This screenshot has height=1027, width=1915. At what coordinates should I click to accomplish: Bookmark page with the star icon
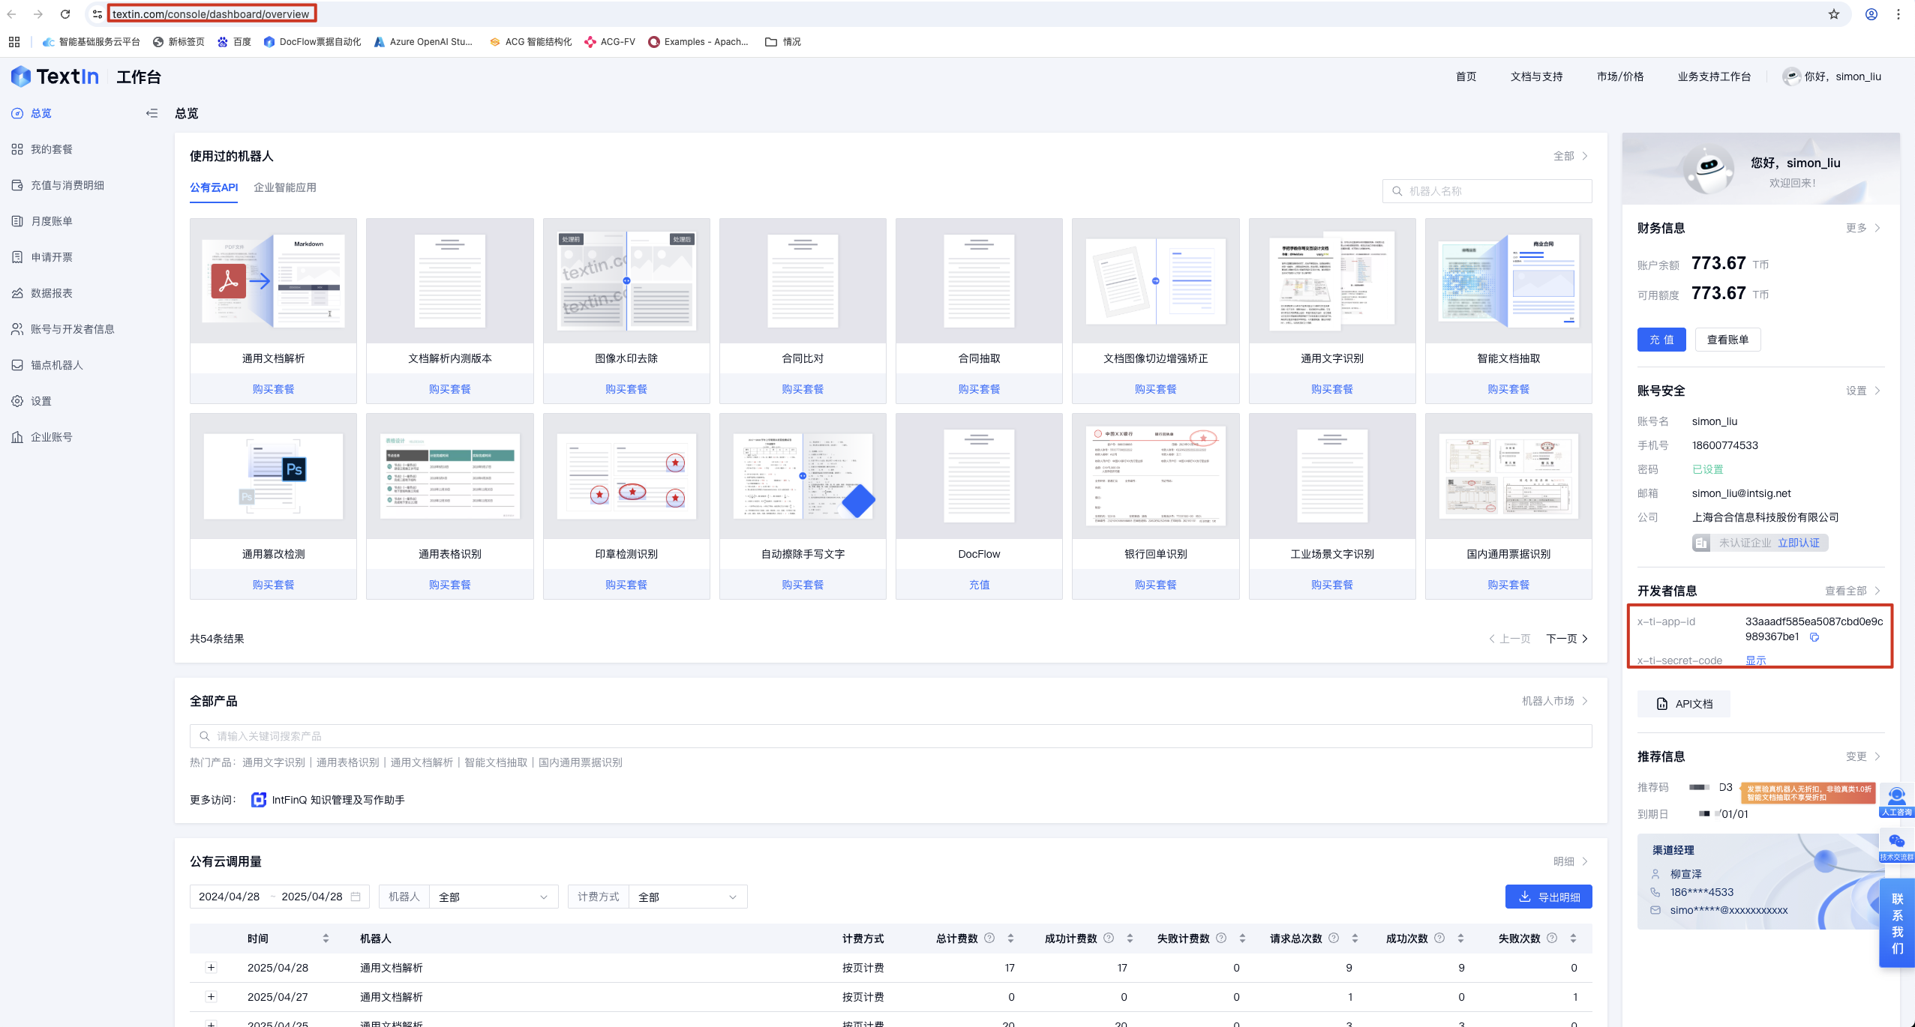pos(1834,13)
